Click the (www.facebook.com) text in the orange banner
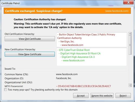The image size is (135, 102). (x=117, y=11)
